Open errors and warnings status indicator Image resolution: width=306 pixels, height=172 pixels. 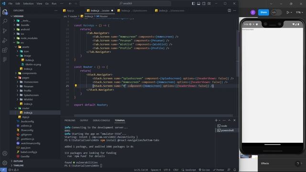coord(13,170)
